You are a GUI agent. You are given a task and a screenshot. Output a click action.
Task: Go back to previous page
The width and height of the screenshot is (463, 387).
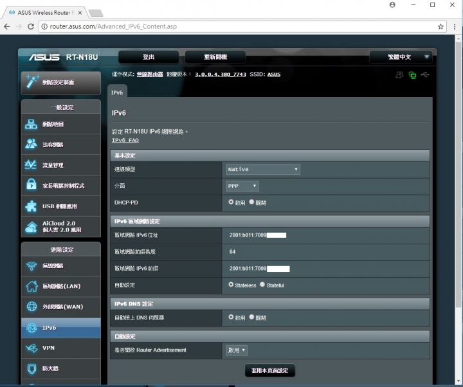7,26
